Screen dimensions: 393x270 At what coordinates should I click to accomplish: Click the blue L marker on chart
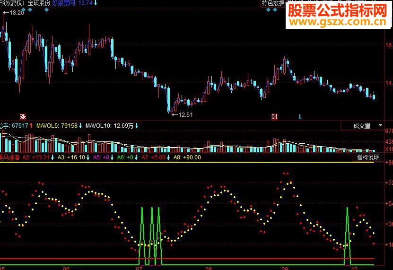point(301,117)
